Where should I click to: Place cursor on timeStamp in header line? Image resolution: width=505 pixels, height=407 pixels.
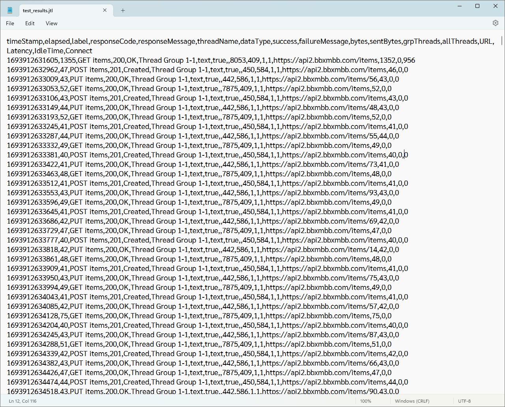[24, 41]
